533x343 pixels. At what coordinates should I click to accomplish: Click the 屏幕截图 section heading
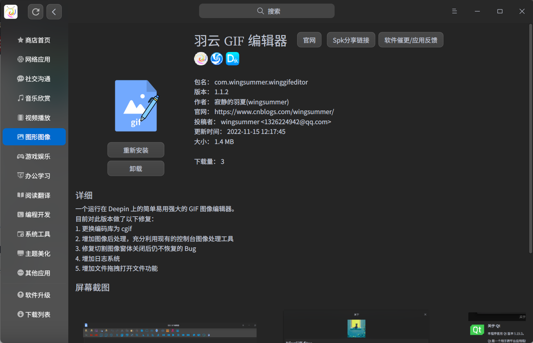pyautogui.click(x=93, y=287)
